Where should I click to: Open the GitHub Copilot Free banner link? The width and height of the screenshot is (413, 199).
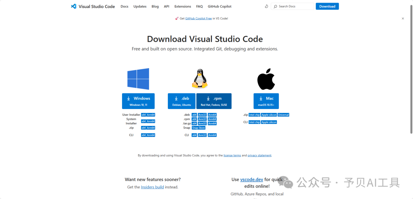pyautogui.click(x=198, y=18)
